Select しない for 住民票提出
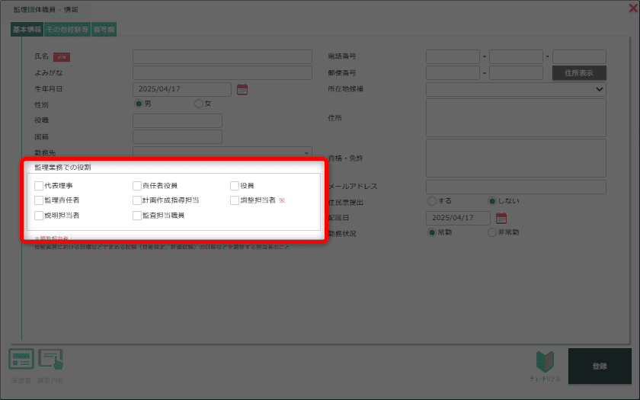640x400 pixels. (492, 201)
